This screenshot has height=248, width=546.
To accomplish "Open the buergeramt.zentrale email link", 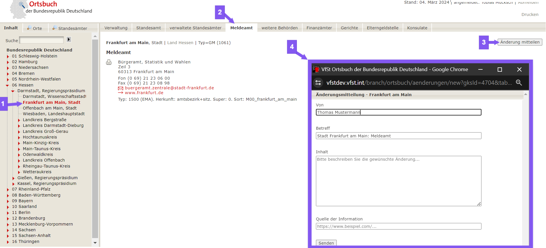I will pos(169,88).
